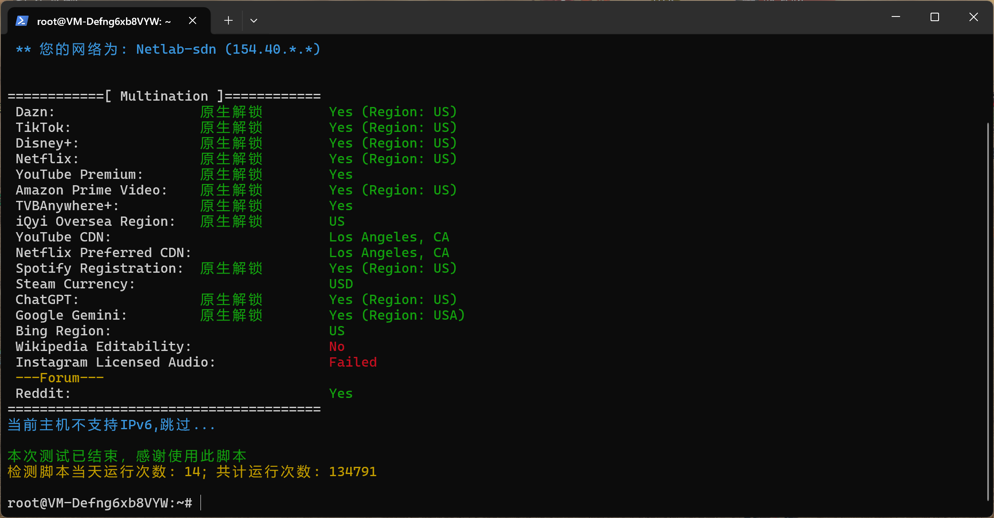Click 原生解锁 on the Dazn row
Image resolution: width=994 pixels, height=518 pixels.
tap(231, 112)
